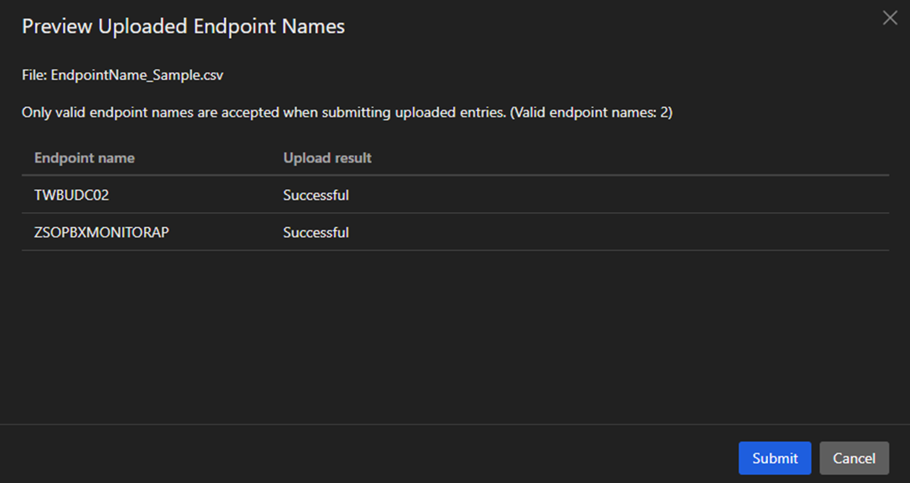The image size is (910, 483).
Task: Cancel the endpoint upload preview
Action: coord(854,458)
